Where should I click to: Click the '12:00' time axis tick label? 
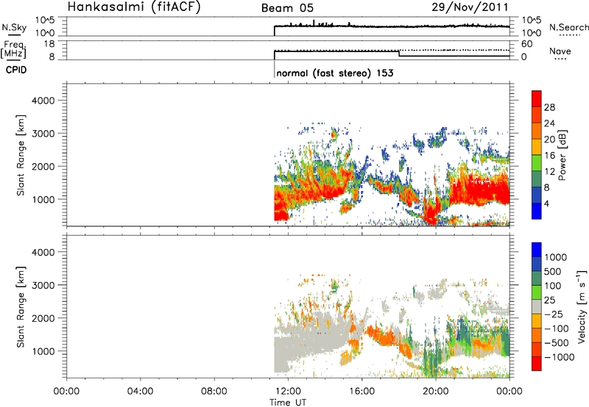pyautogui.click(x=288, y=392)
